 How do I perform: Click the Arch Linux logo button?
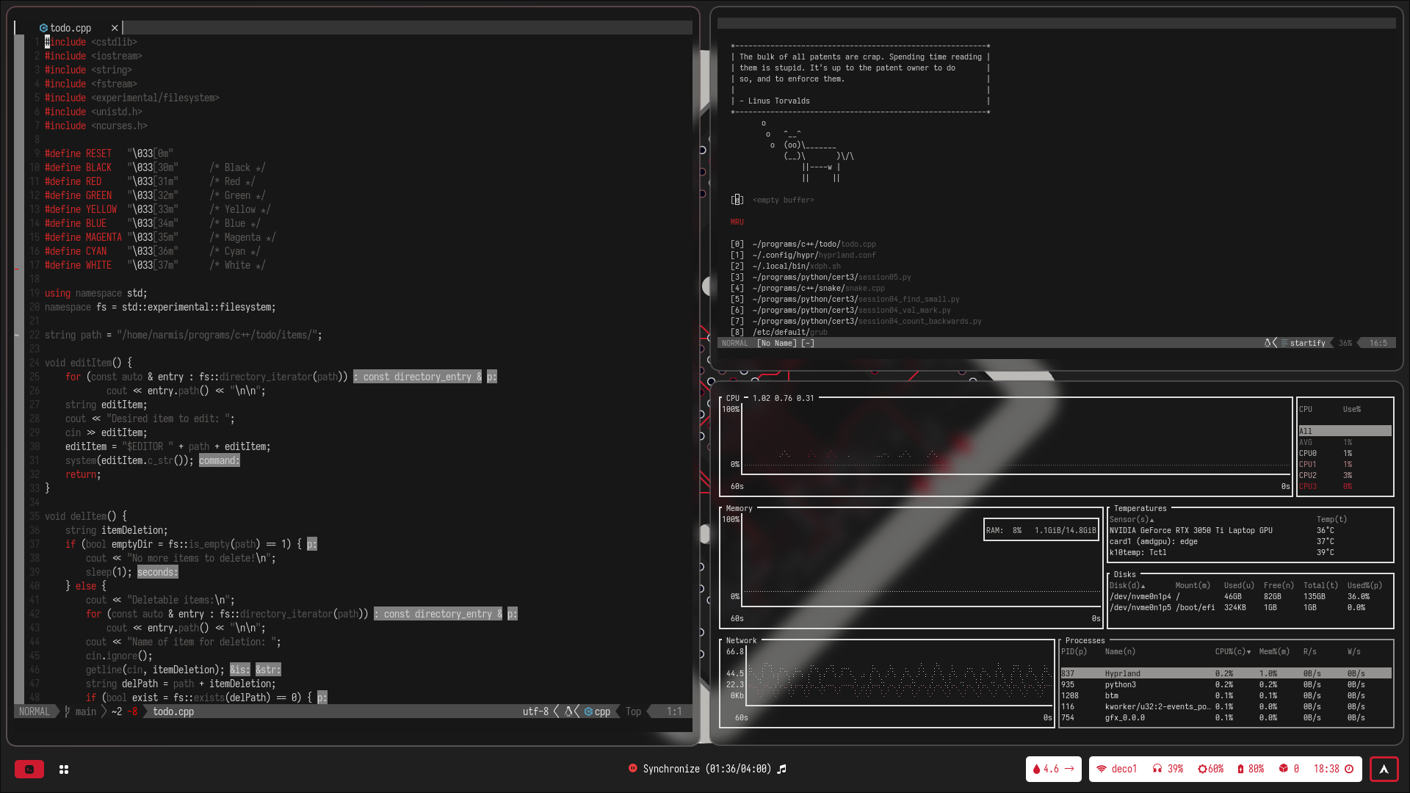click(1384, 769)
